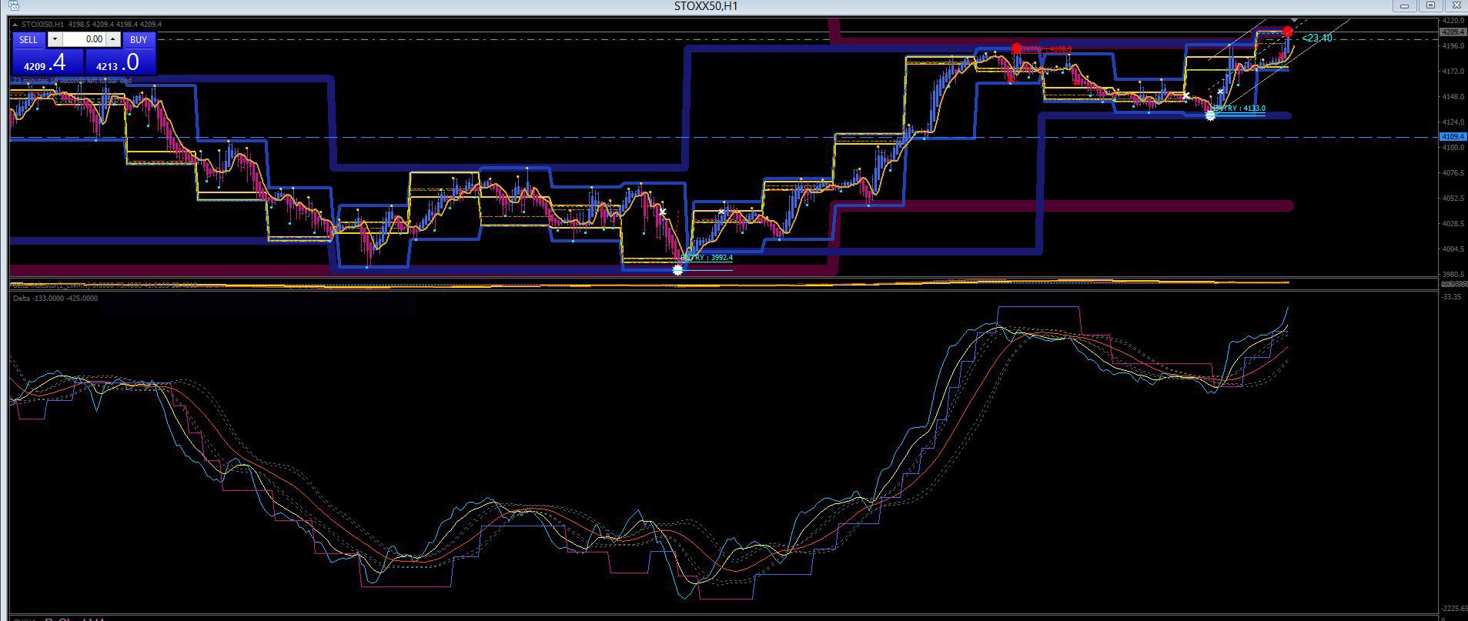Click the SELL button
Screen dimensions: 1468x621
(x=28, y=40)
